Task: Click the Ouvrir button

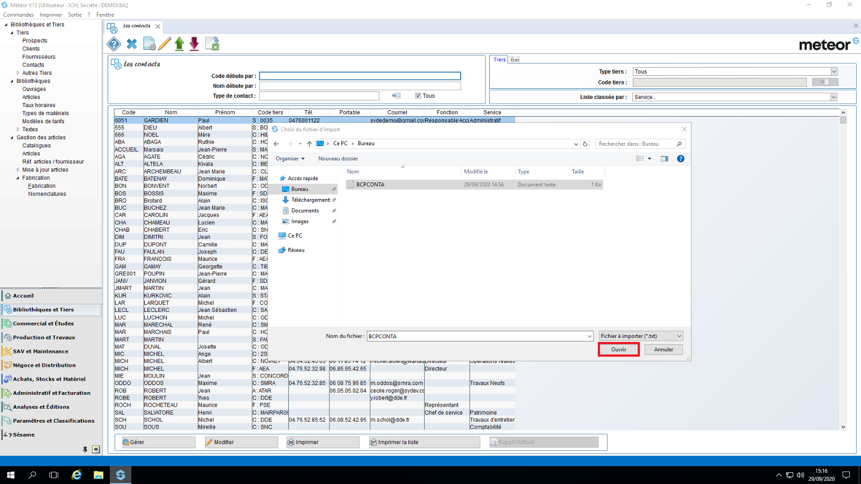Action: 618,350
